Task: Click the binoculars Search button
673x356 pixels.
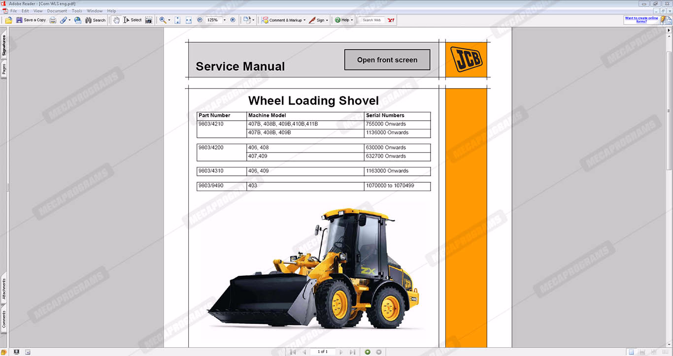Action: pyautogui.click(x=95, y=20)
